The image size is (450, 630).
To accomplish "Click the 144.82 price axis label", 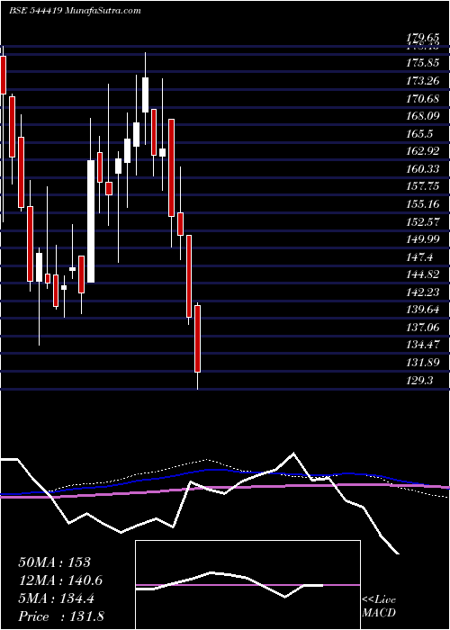I will 422,274.
